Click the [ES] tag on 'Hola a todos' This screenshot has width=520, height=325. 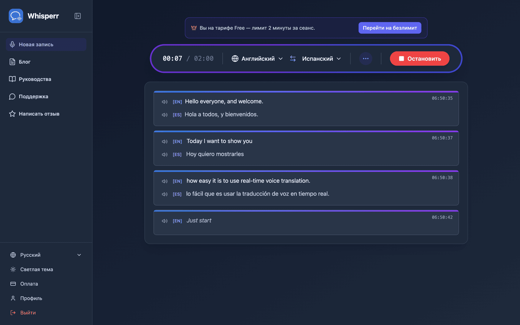(x=177, y=115)
